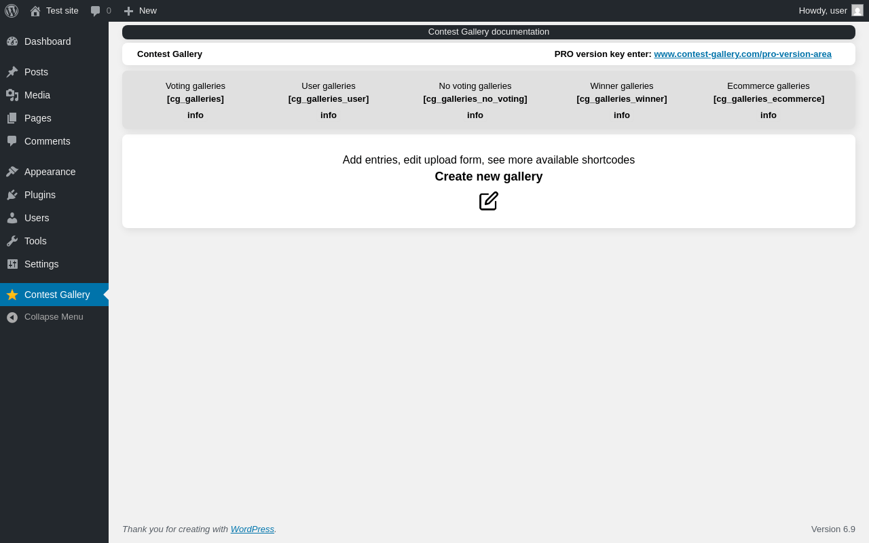The image size is (869, 543).
Task: Open the comments bubble icon in admin bar
Action: [x=96, y=11]
